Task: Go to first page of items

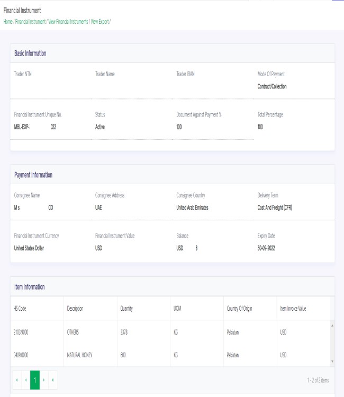Action: (x=17, y=380)
